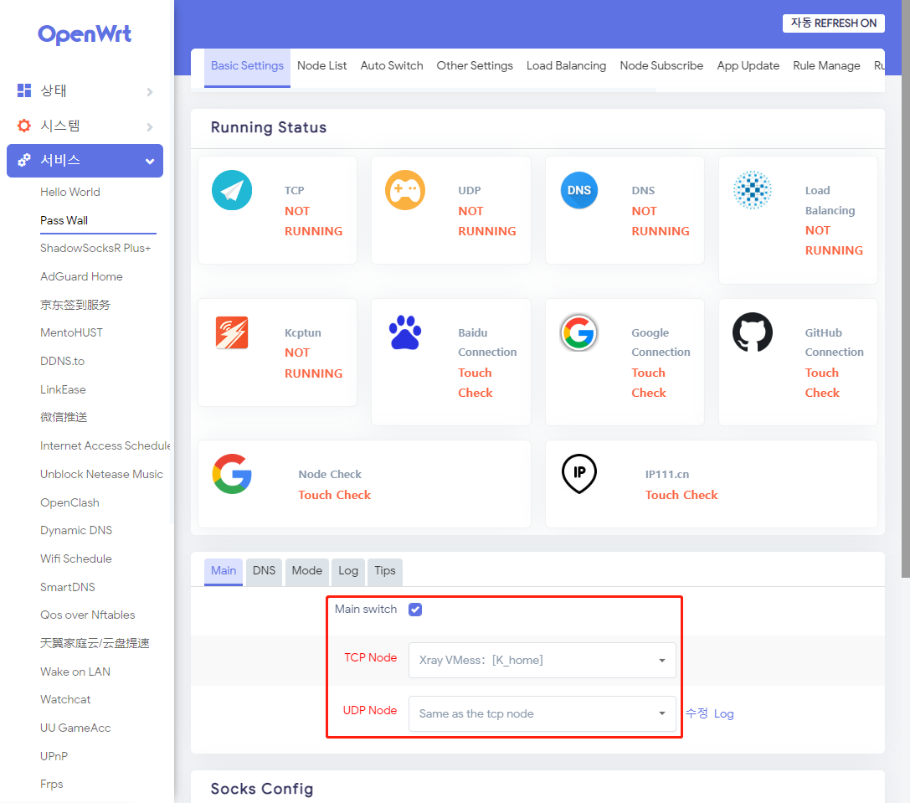Open AdGuard Home in the sidebar
This screenshot has height=803, width=910.
click(x=81, y=277)
